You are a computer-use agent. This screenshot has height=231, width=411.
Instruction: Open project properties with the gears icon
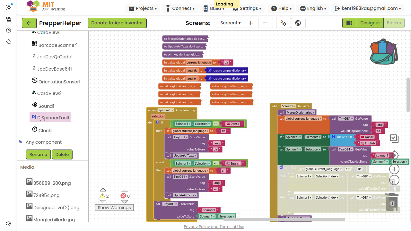(283, 23)
